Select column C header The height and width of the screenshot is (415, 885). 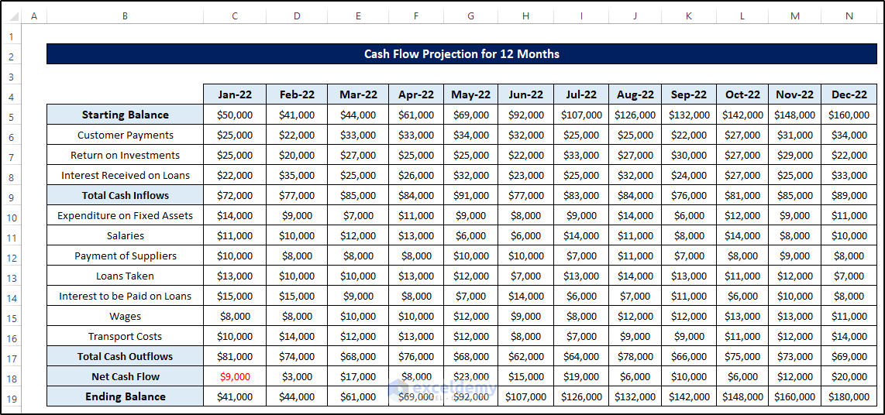tap(235, 16)
